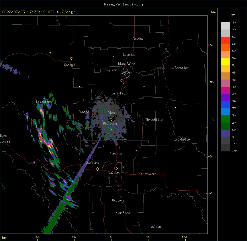Click the Banff label

[x=36, y=162]
